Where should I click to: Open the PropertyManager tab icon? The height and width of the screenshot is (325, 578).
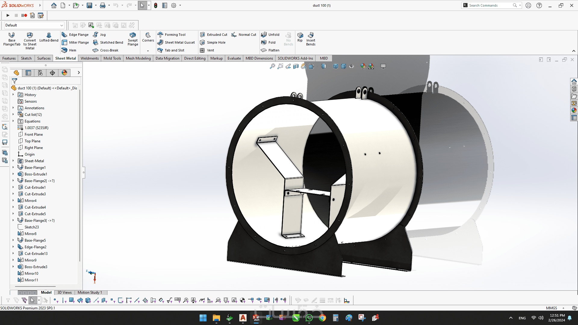(28, 73)
